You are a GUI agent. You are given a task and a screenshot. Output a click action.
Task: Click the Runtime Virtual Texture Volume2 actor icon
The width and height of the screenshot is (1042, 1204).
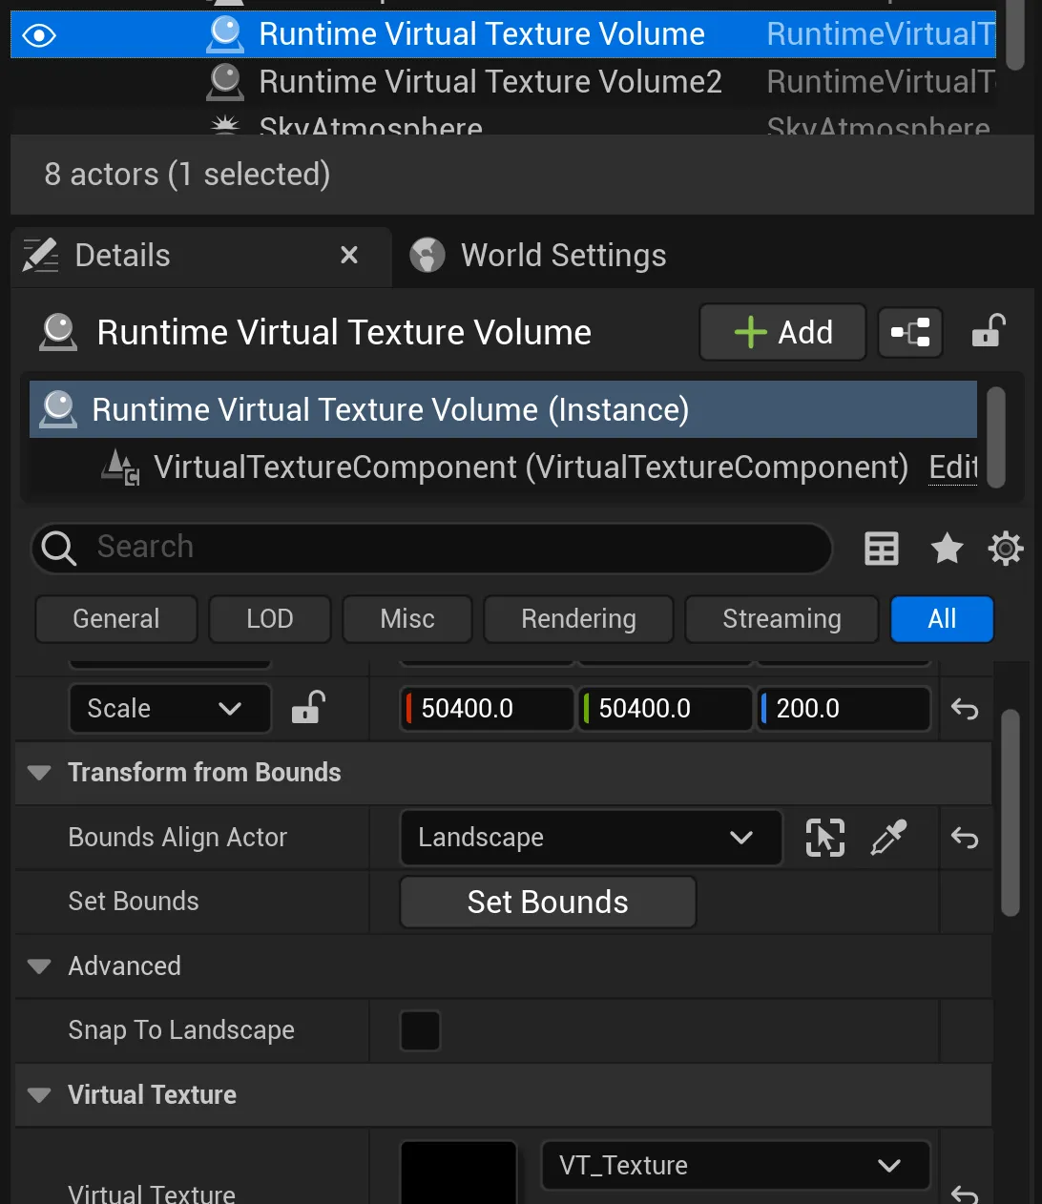tap(225, 82)
